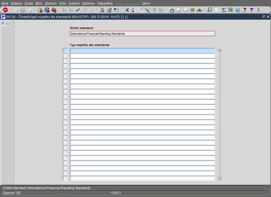Click the grayed Filtry menu item
This screenshot has width=271, height=197.
point(119,3)
